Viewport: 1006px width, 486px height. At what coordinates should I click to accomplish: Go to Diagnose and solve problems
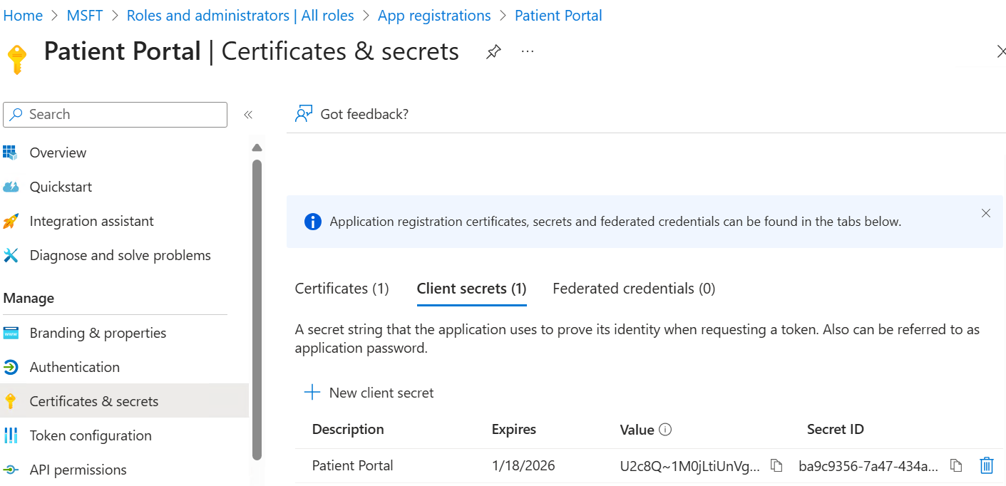click(120, 255)
